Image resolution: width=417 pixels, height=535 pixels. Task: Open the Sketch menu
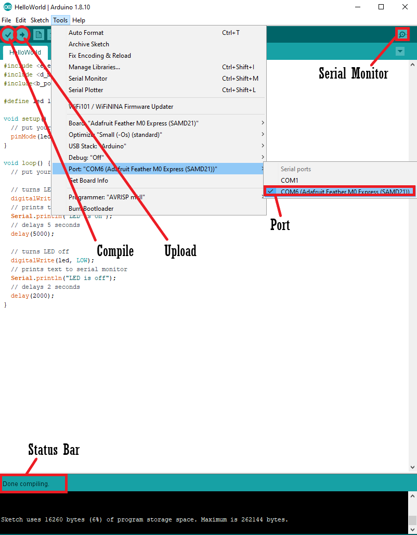tap(40, 20)
